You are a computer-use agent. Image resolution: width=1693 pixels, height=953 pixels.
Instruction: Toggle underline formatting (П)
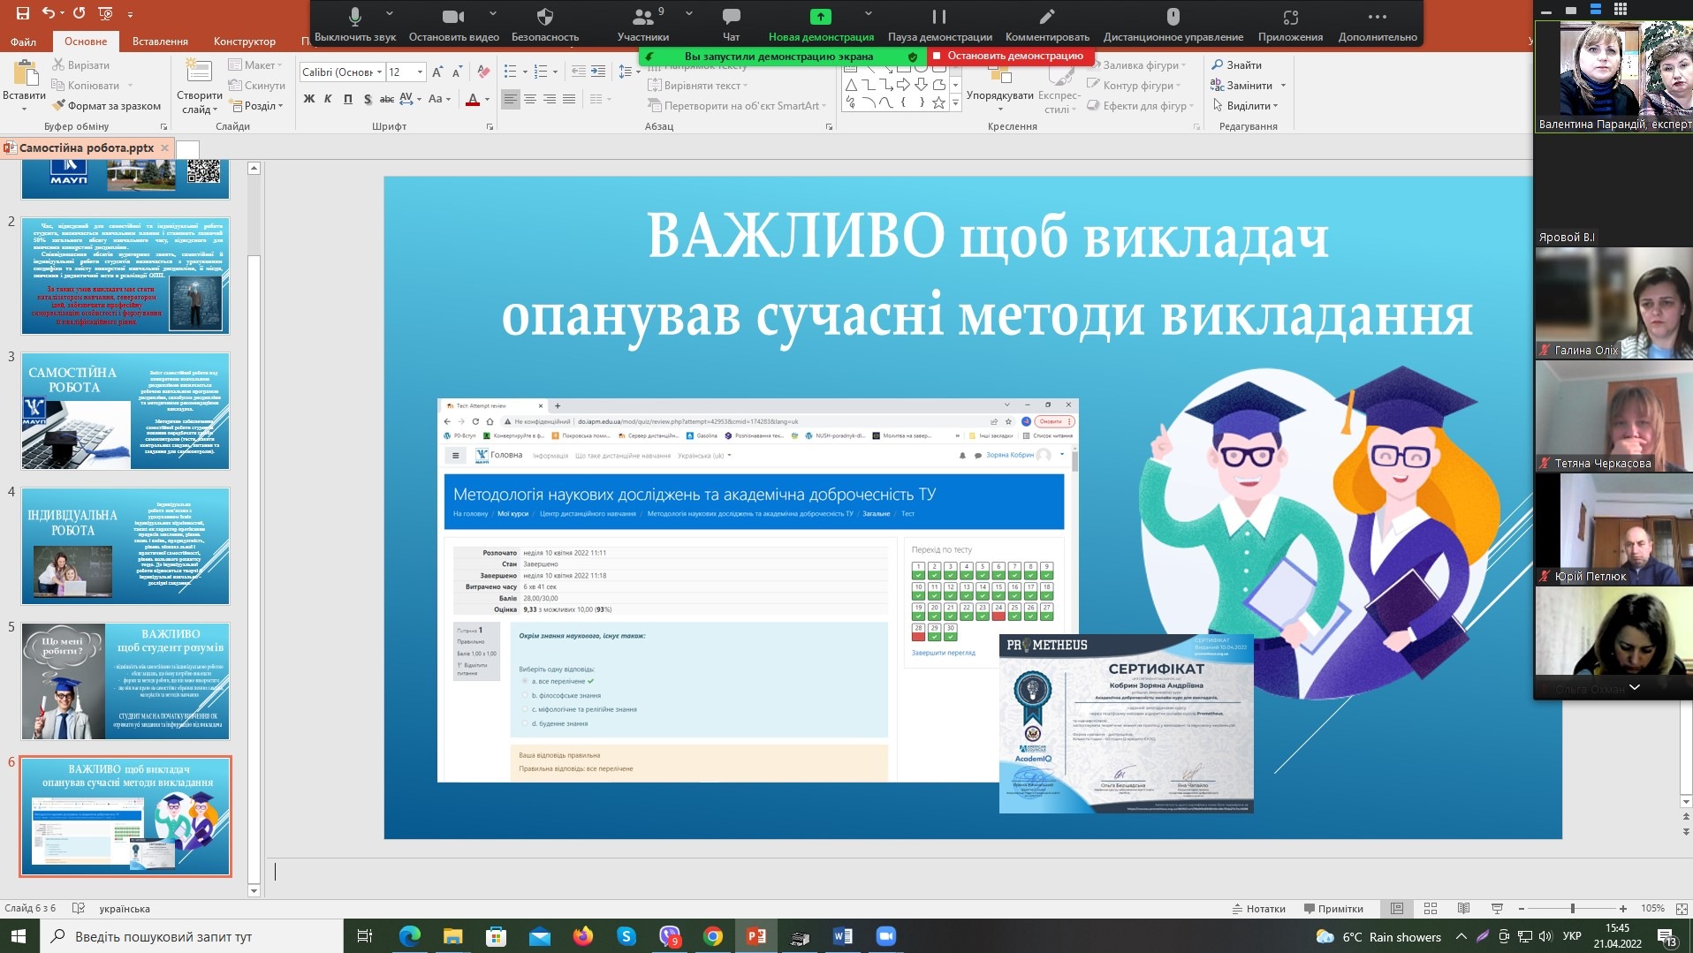click(x=347, y=99)
